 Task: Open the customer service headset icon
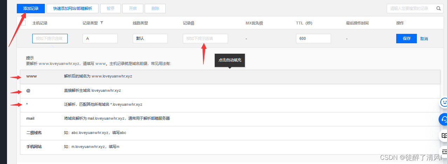tap(444, 119)
